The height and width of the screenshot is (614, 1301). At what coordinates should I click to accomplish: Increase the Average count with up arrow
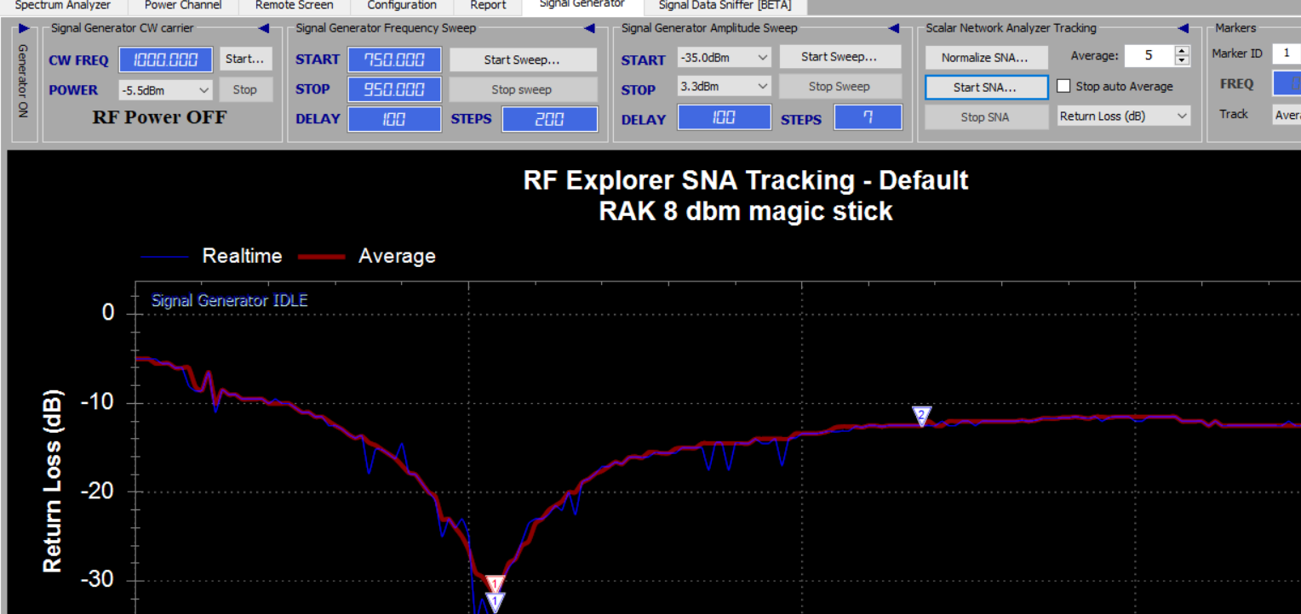1182,51
